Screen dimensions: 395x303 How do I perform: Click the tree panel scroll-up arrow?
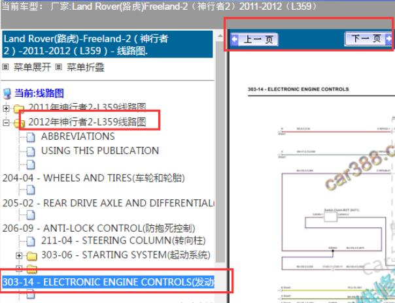[220, 36]
